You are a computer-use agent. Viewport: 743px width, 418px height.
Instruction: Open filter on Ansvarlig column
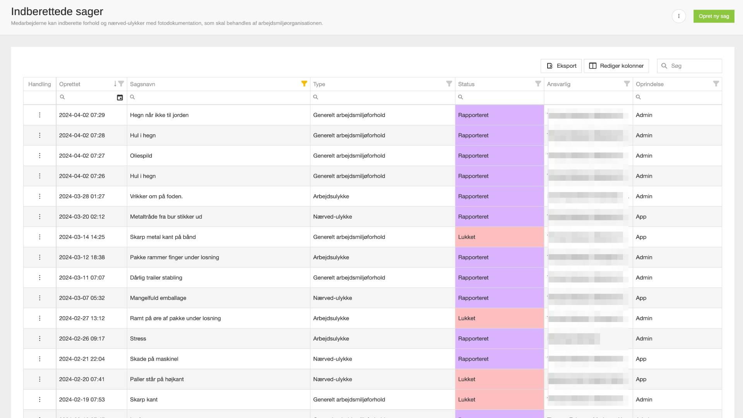pos(627,84)
